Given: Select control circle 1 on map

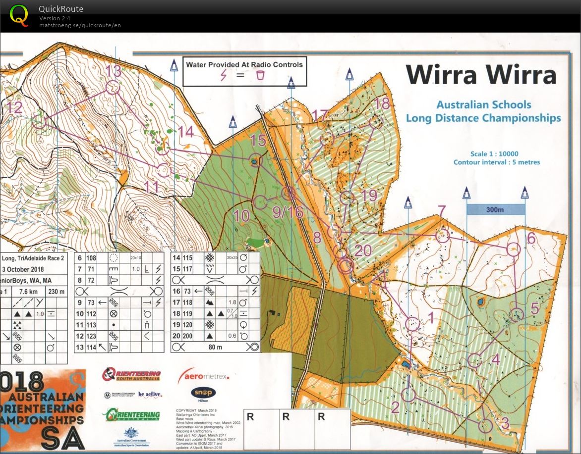Looking at the screenshot, I should [x=412, y=324].
